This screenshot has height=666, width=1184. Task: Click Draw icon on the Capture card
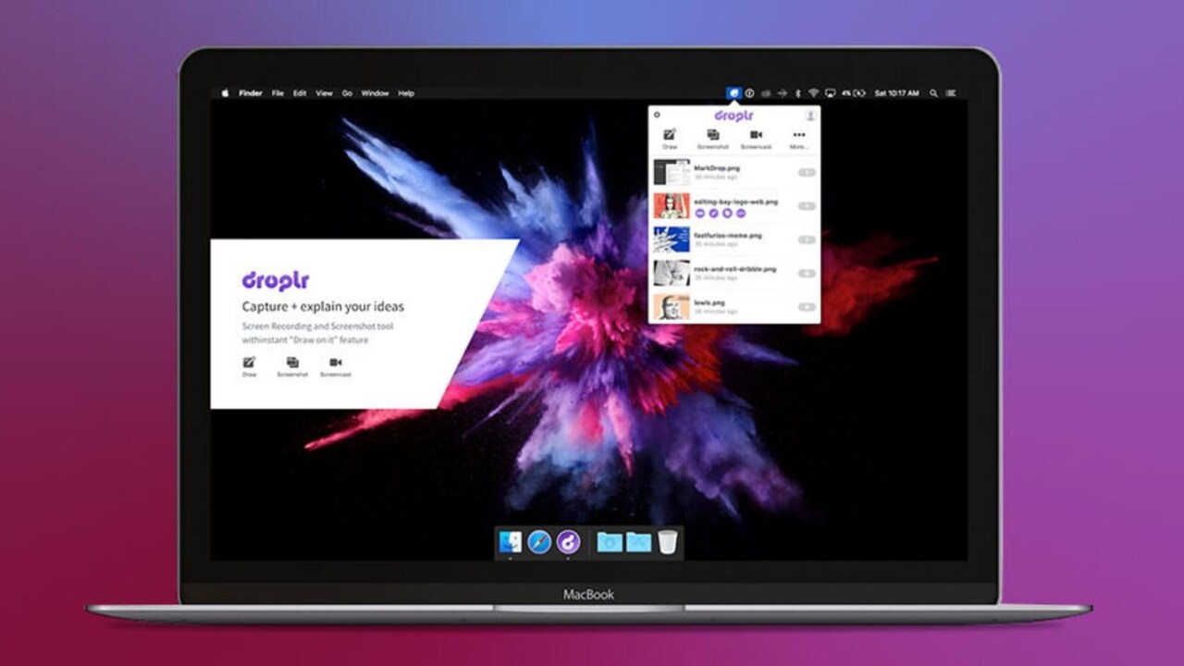pos(249,363)
